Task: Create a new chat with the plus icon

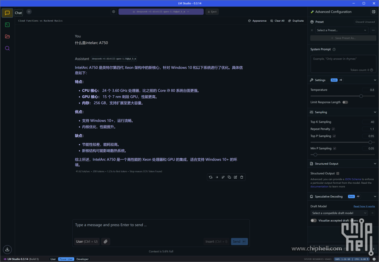Action: [x=29, y=12]
